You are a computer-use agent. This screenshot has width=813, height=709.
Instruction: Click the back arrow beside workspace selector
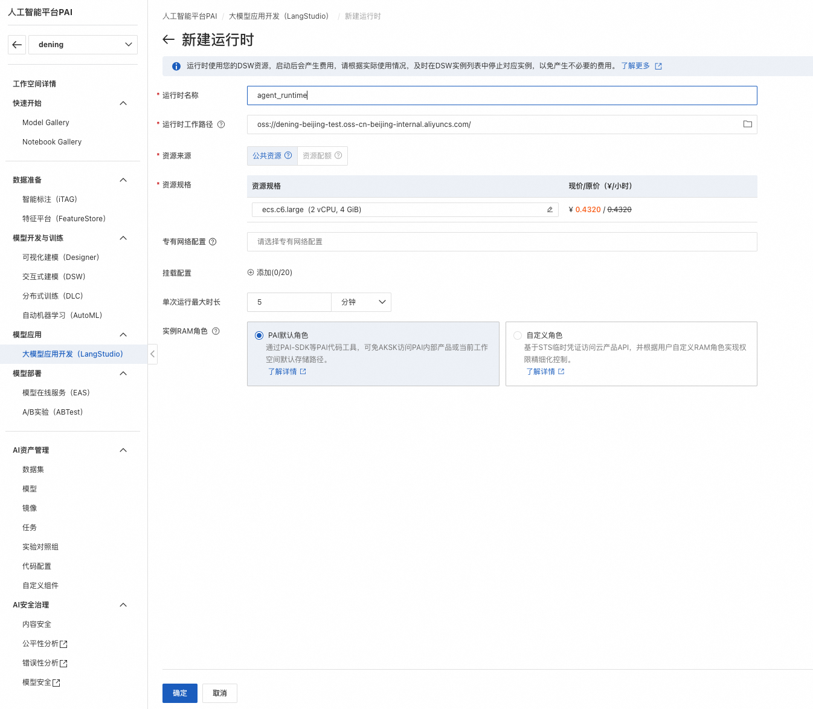coord(17,45)
